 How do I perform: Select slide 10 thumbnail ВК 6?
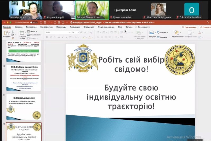pos(24,78)
